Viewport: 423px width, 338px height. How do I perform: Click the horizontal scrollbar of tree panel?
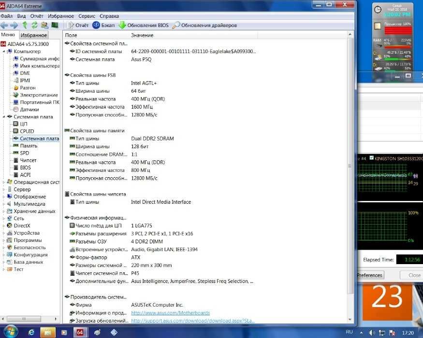[24, 319]
